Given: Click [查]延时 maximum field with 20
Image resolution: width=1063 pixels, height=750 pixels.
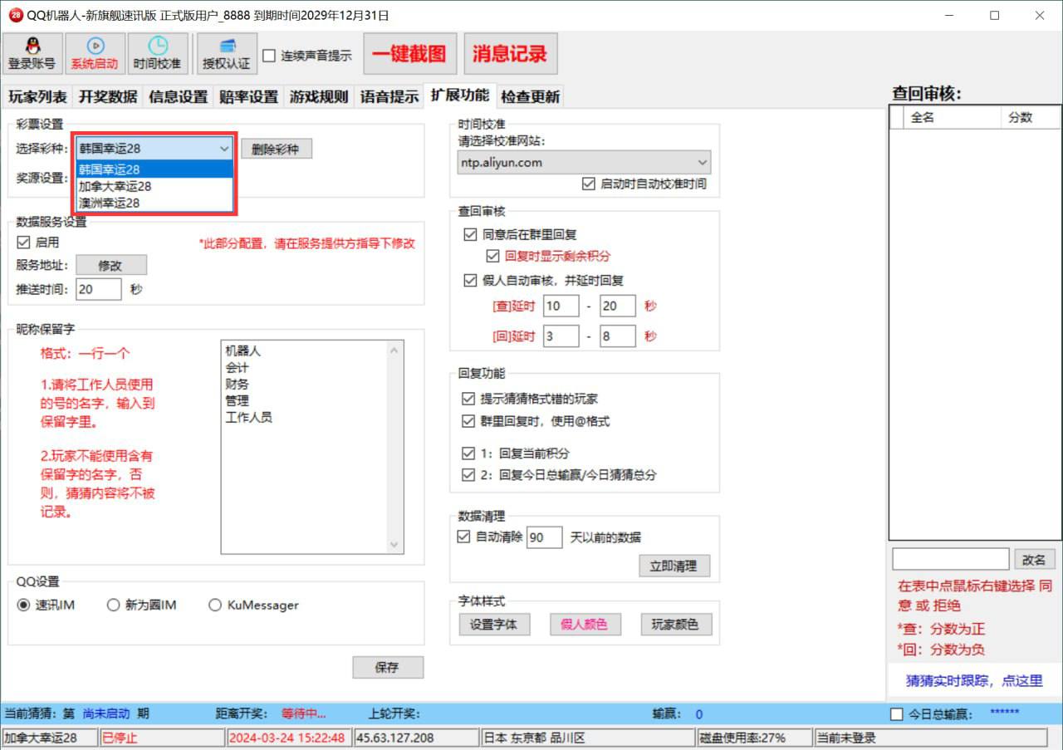Looking at the screenshot, I should click(618, 306).
